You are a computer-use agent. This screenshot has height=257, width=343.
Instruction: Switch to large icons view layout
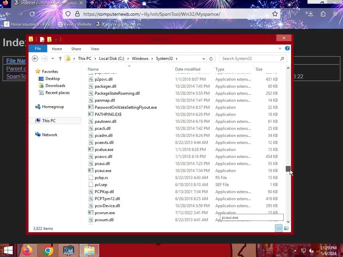286,228
